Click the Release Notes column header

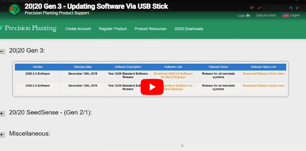click(x=218, y=67)
